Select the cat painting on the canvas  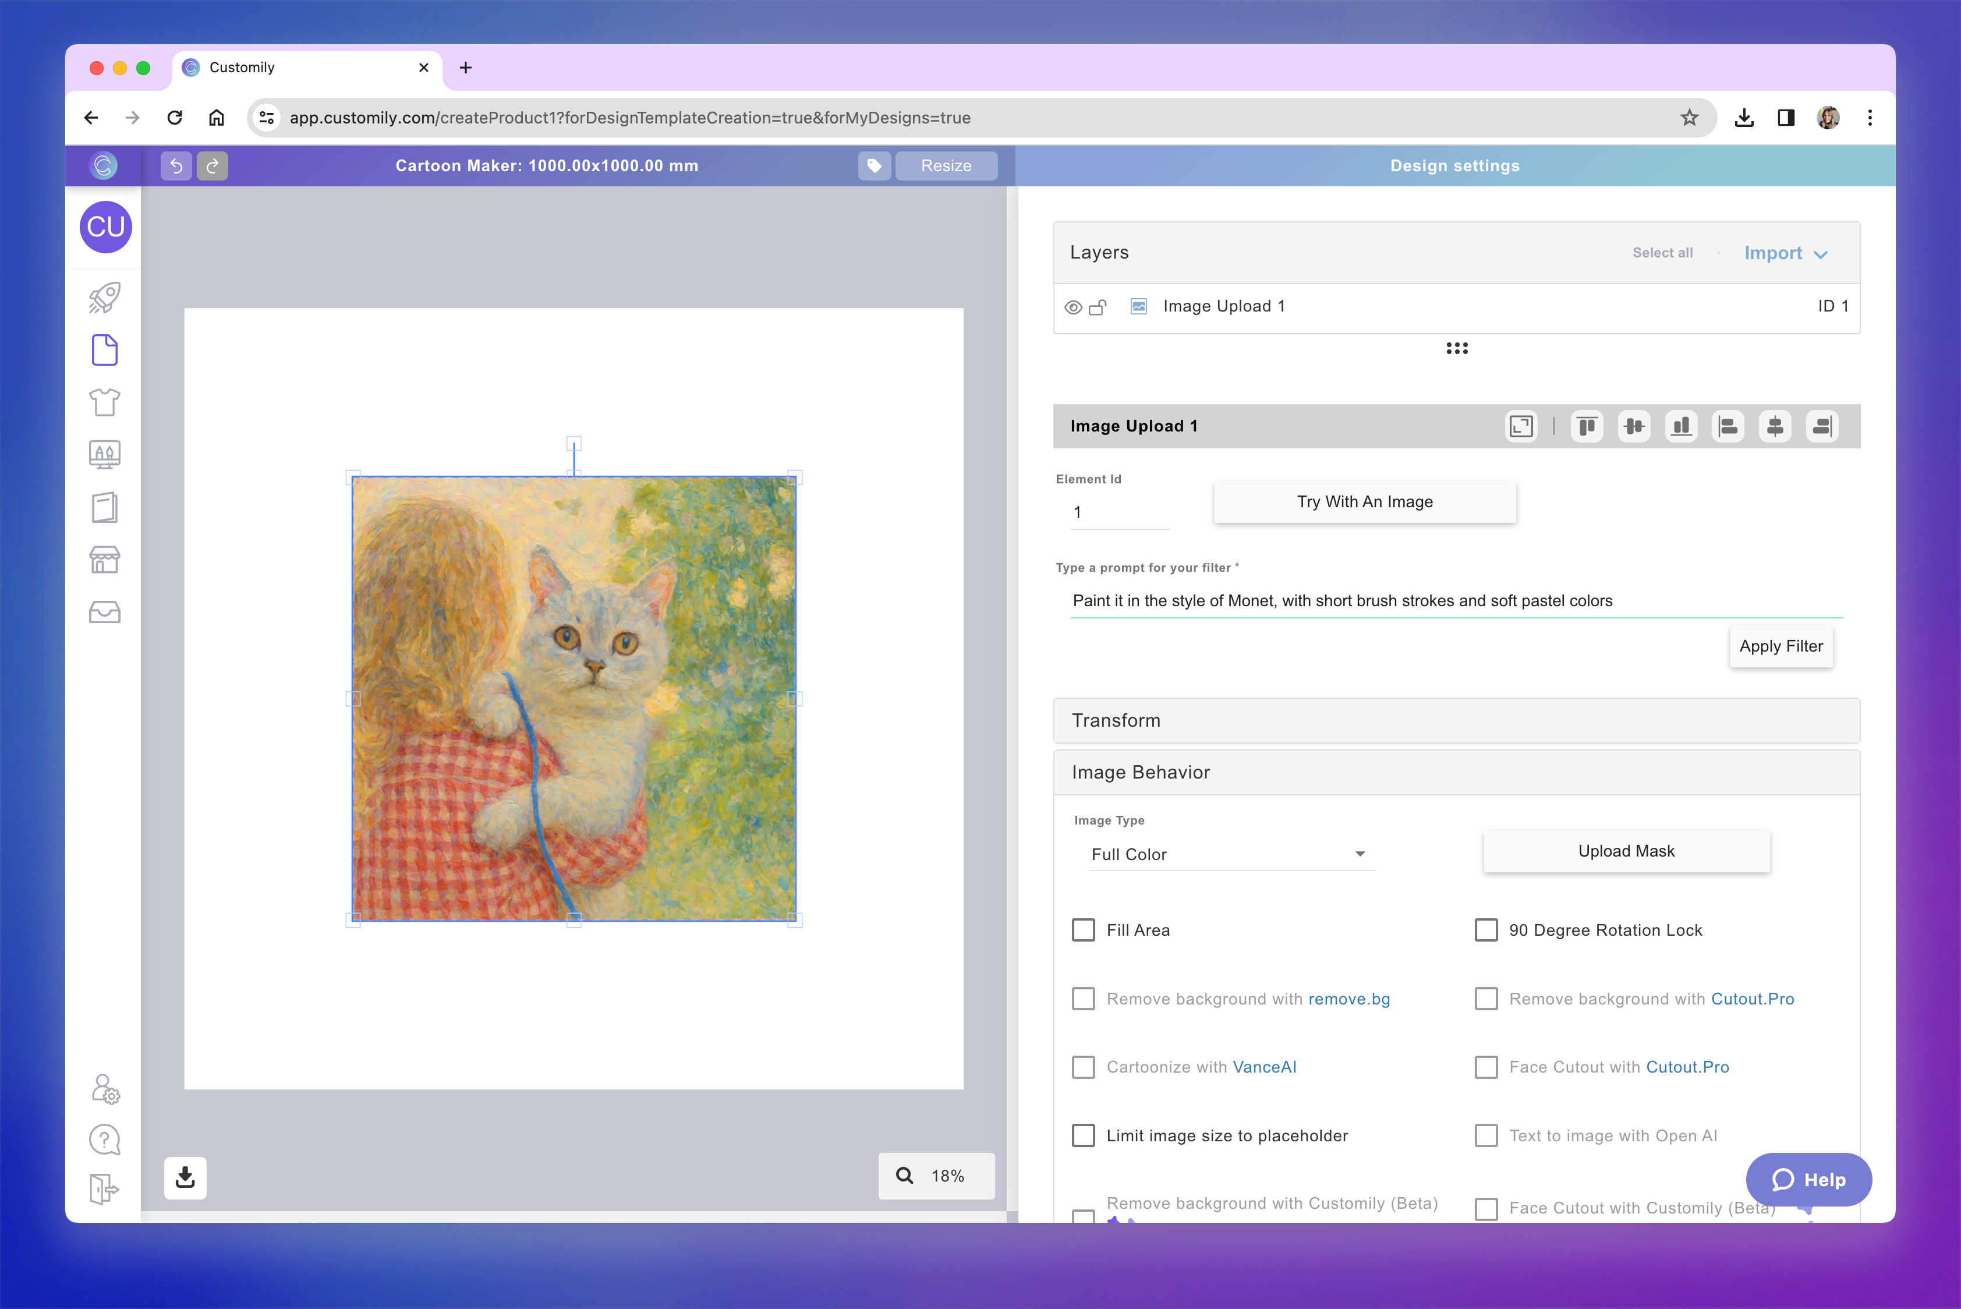574,699
